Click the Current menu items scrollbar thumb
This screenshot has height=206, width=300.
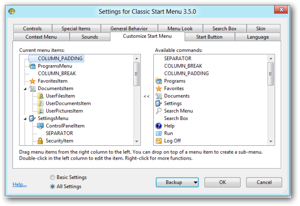(x=137, y=74)
